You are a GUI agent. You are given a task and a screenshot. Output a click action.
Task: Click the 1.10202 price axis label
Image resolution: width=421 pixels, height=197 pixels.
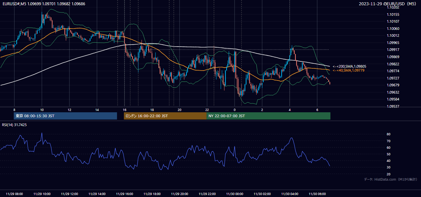coord(393,8)
